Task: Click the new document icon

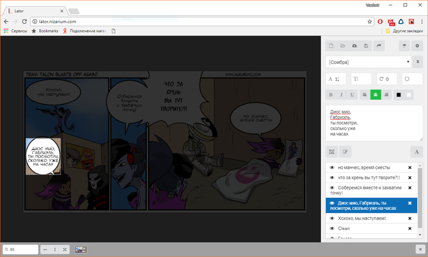Action: point(331,46)
